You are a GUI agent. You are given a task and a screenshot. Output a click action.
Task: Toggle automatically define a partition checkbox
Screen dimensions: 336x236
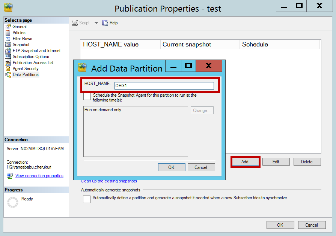point(87,199)
